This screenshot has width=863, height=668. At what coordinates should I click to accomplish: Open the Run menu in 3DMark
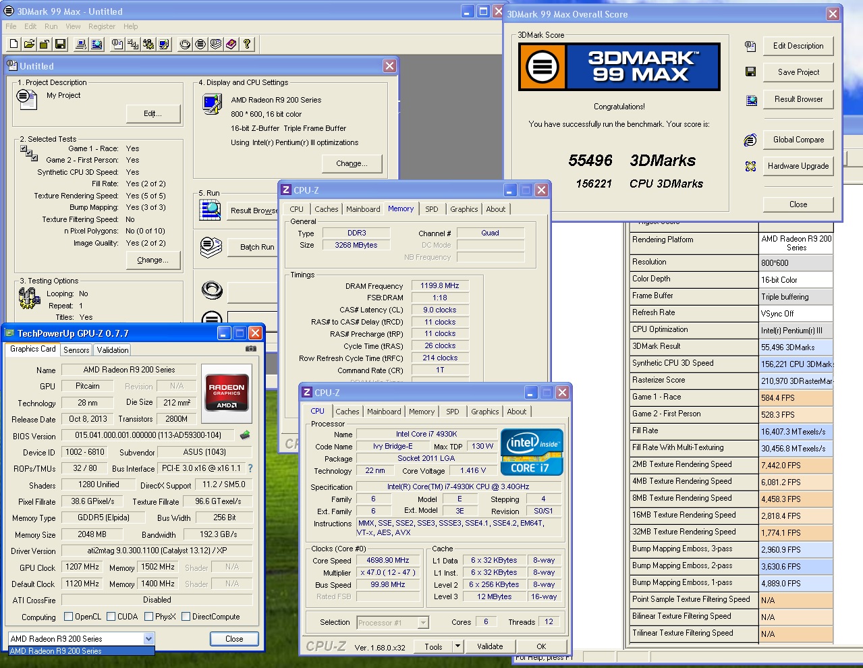(x=51, y=26)
